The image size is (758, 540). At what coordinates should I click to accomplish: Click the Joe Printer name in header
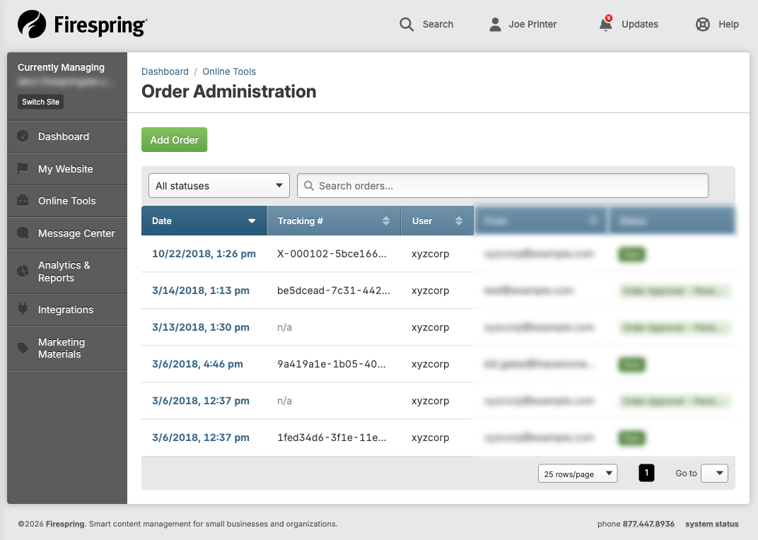(x=532, y=24)
